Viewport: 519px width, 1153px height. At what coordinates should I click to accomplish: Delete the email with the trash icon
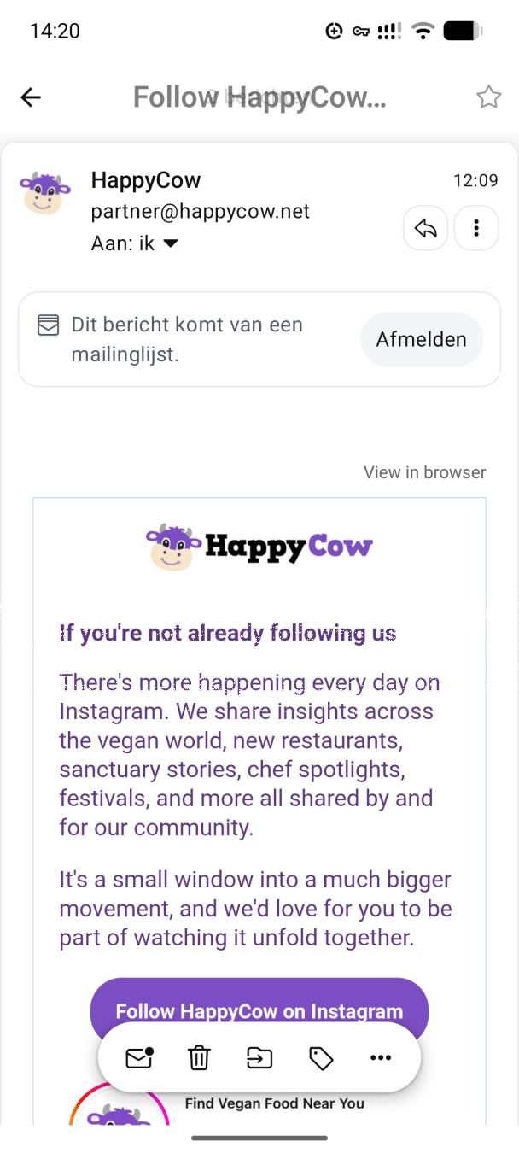tap(199, 1057)
